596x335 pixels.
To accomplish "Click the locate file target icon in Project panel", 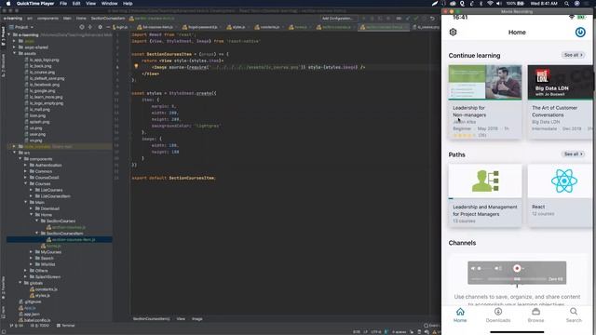I will (x=82, y=27).
